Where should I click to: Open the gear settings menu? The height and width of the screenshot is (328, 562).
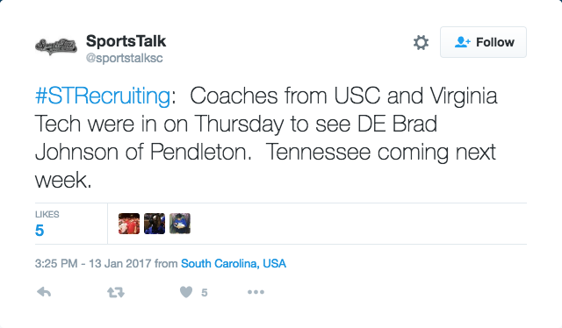tap(421, 43)
